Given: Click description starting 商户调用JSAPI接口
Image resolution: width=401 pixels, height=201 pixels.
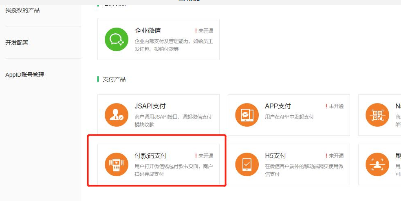Looking at the screenshot, I should coord(173,121).
